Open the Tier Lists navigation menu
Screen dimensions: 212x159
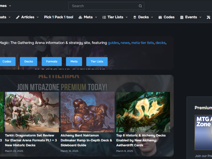(115, 17)
